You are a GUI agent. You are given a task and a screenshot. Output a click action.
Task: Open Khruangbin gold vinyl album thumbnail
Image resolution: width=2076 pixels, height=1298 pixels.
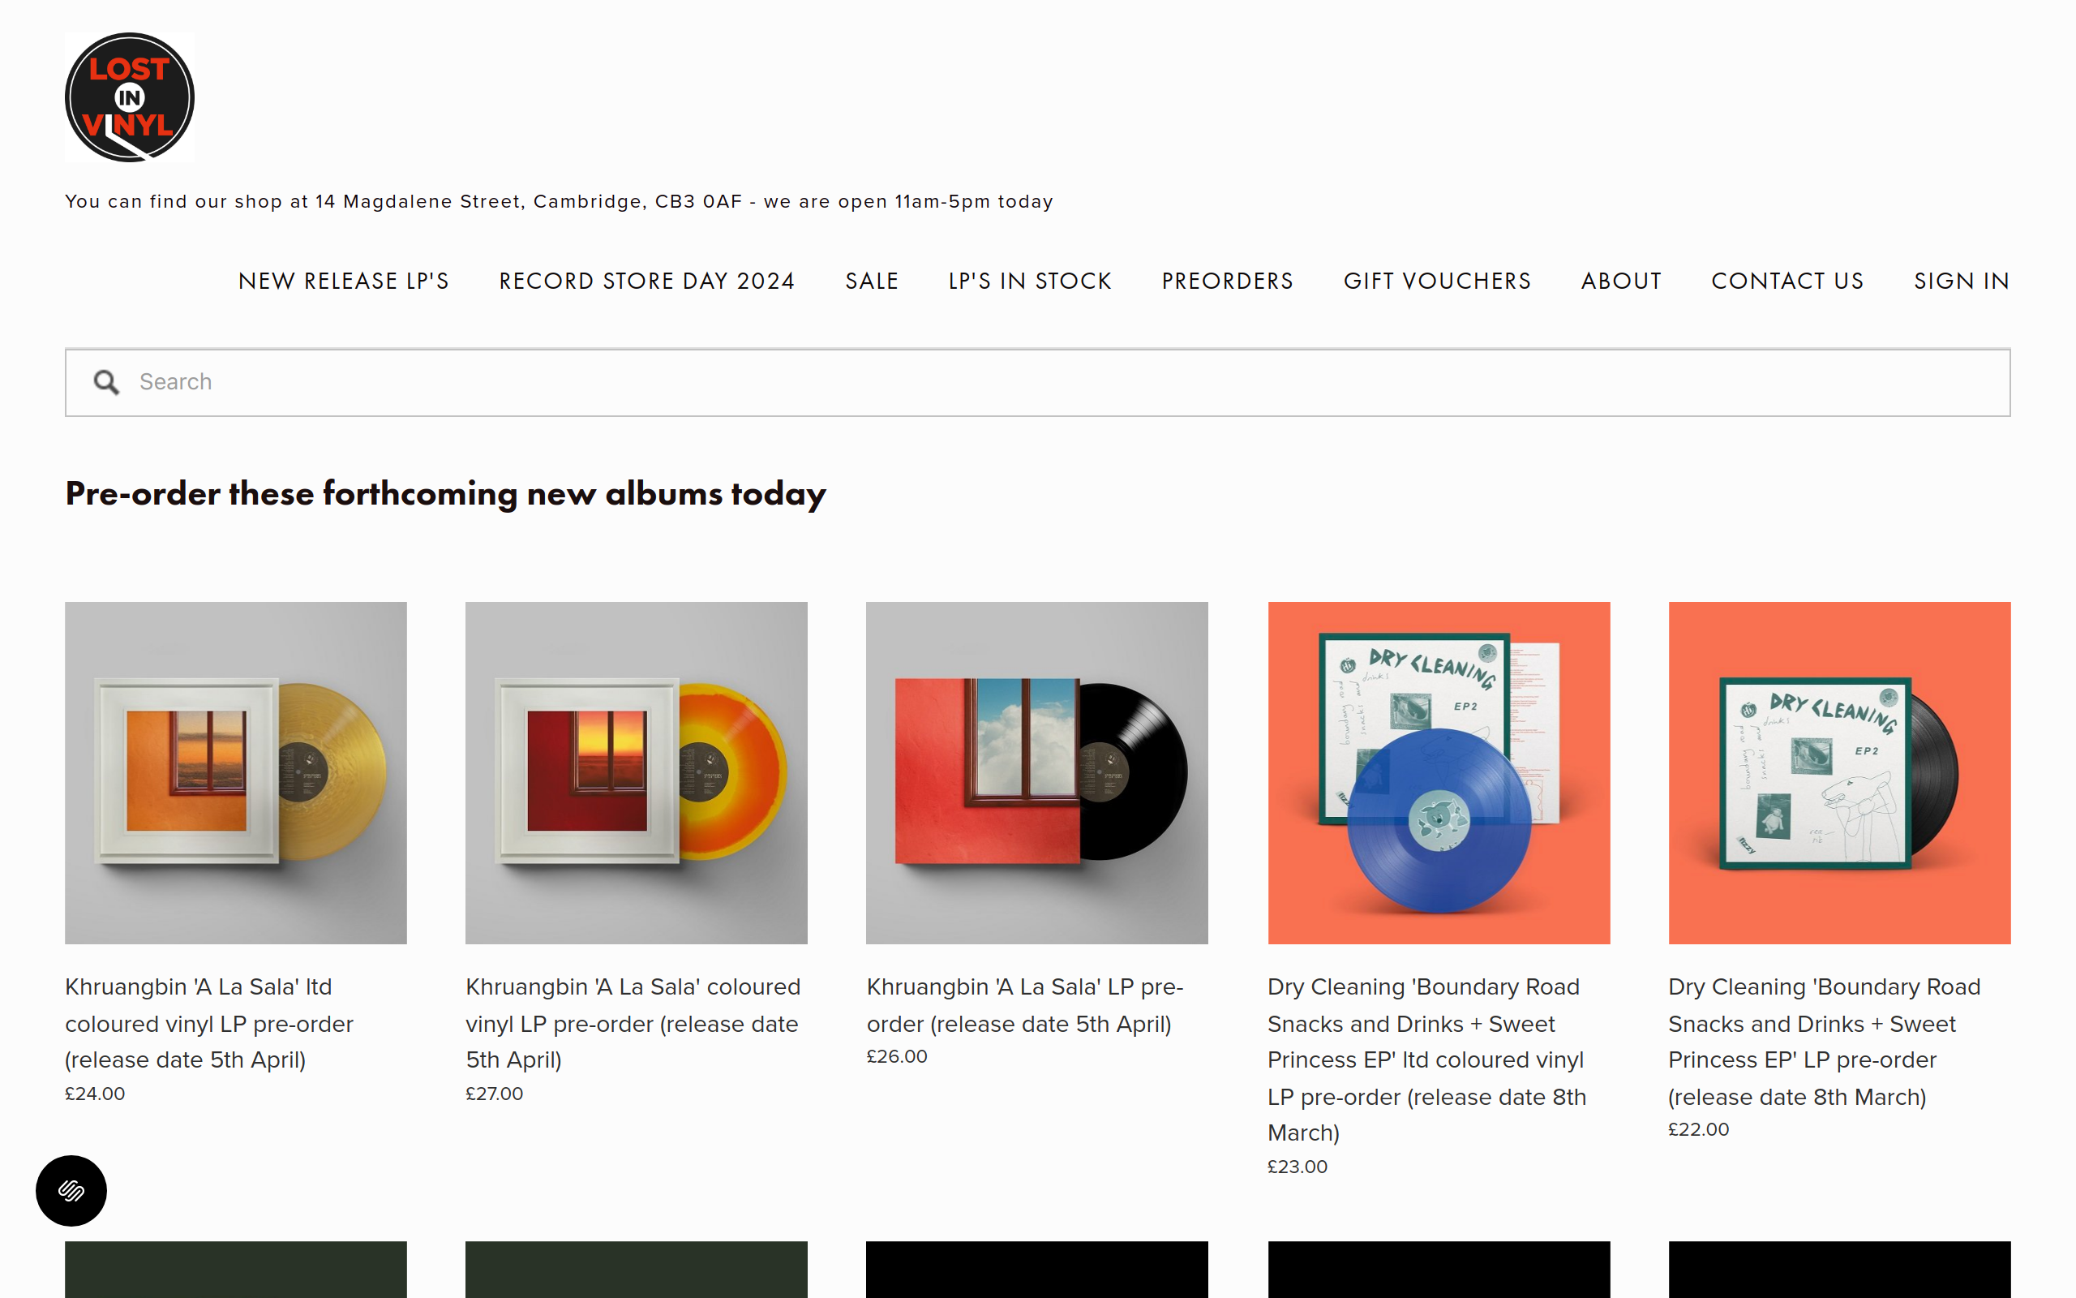coord(236,772)
